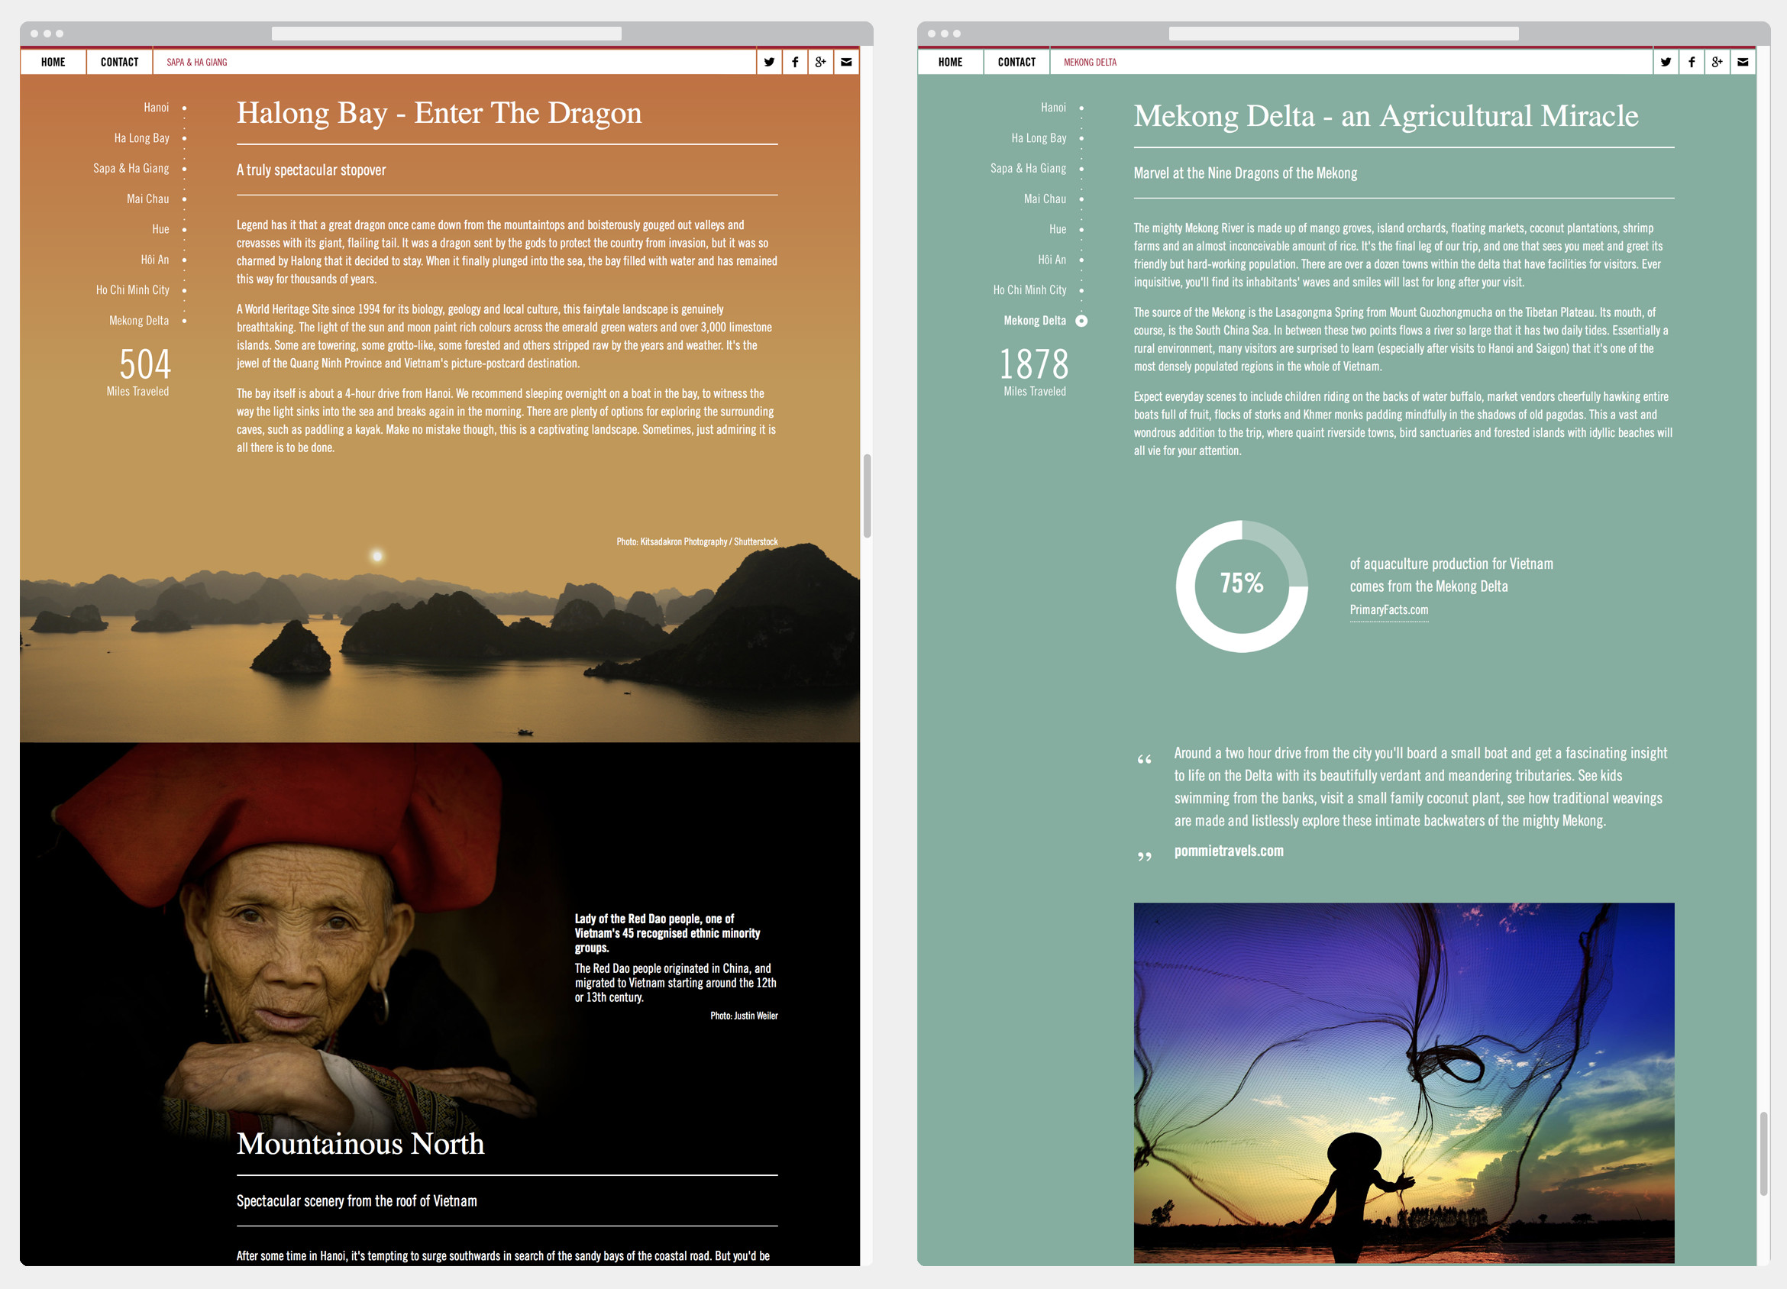
Task: Open CONTACT in the right window
Action: pos(1016,61)
